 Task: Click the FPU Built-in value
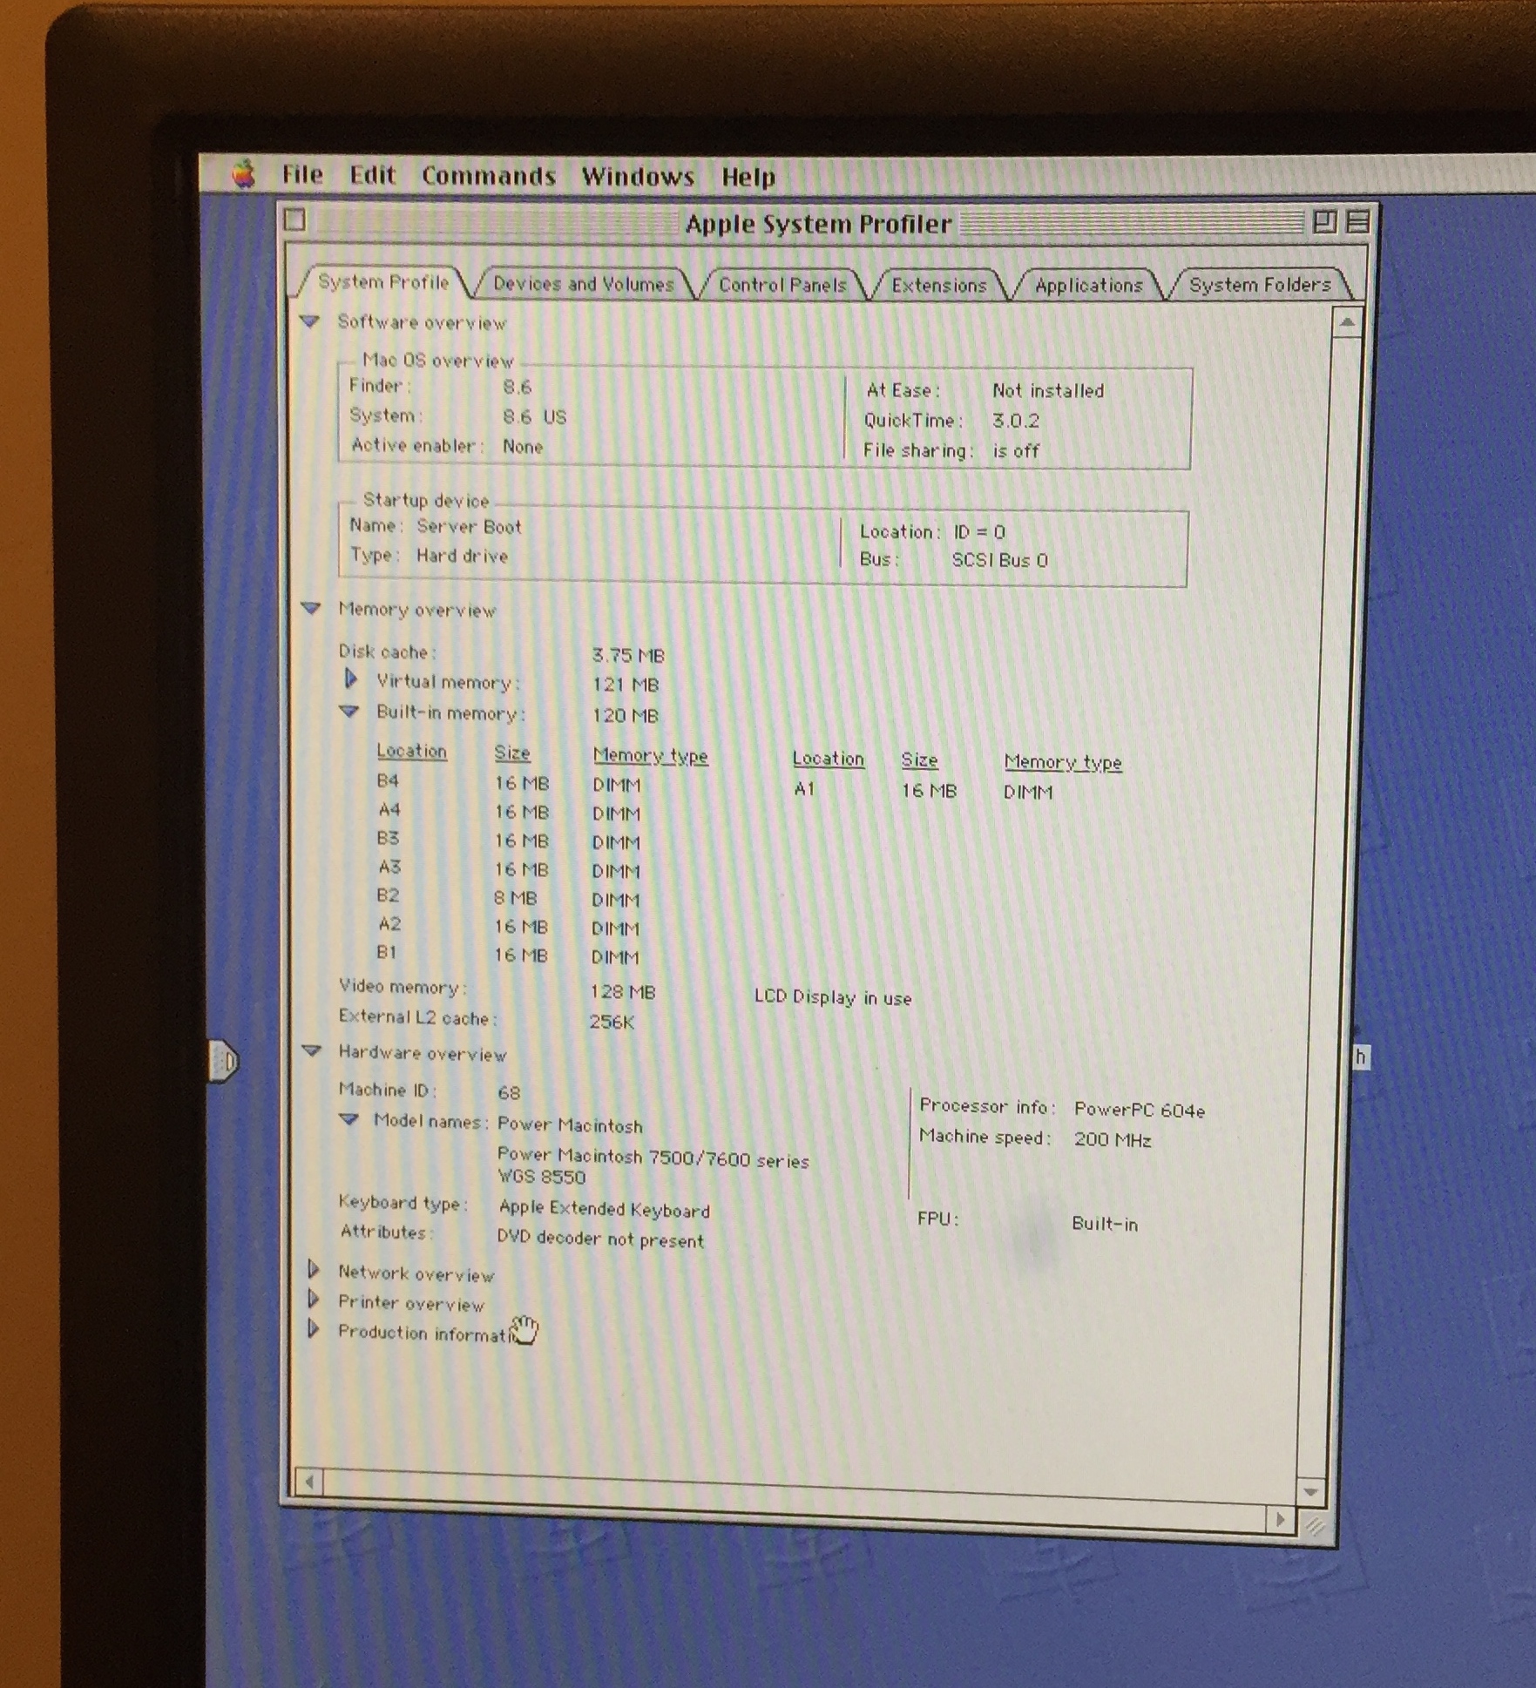1105,1223
